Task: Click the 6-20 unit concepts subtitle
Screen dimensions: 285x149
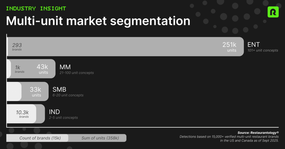Action: (x=68, y=95)
